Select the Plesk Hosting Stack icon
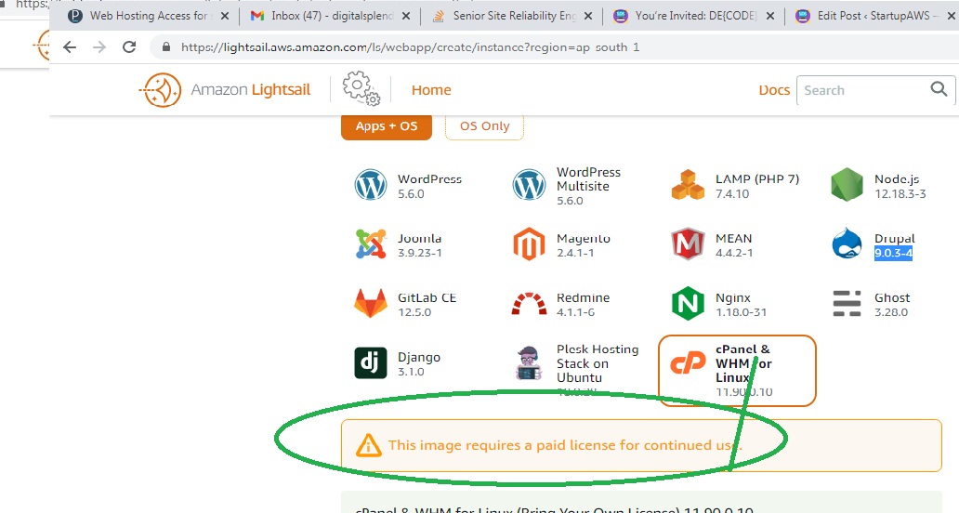The image size is (959, 513). (x=529, y=363)
